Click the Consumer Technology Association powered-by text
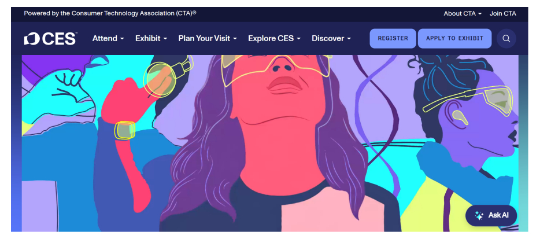This screenshot has width=551, height=239. [x=110, y=13]
